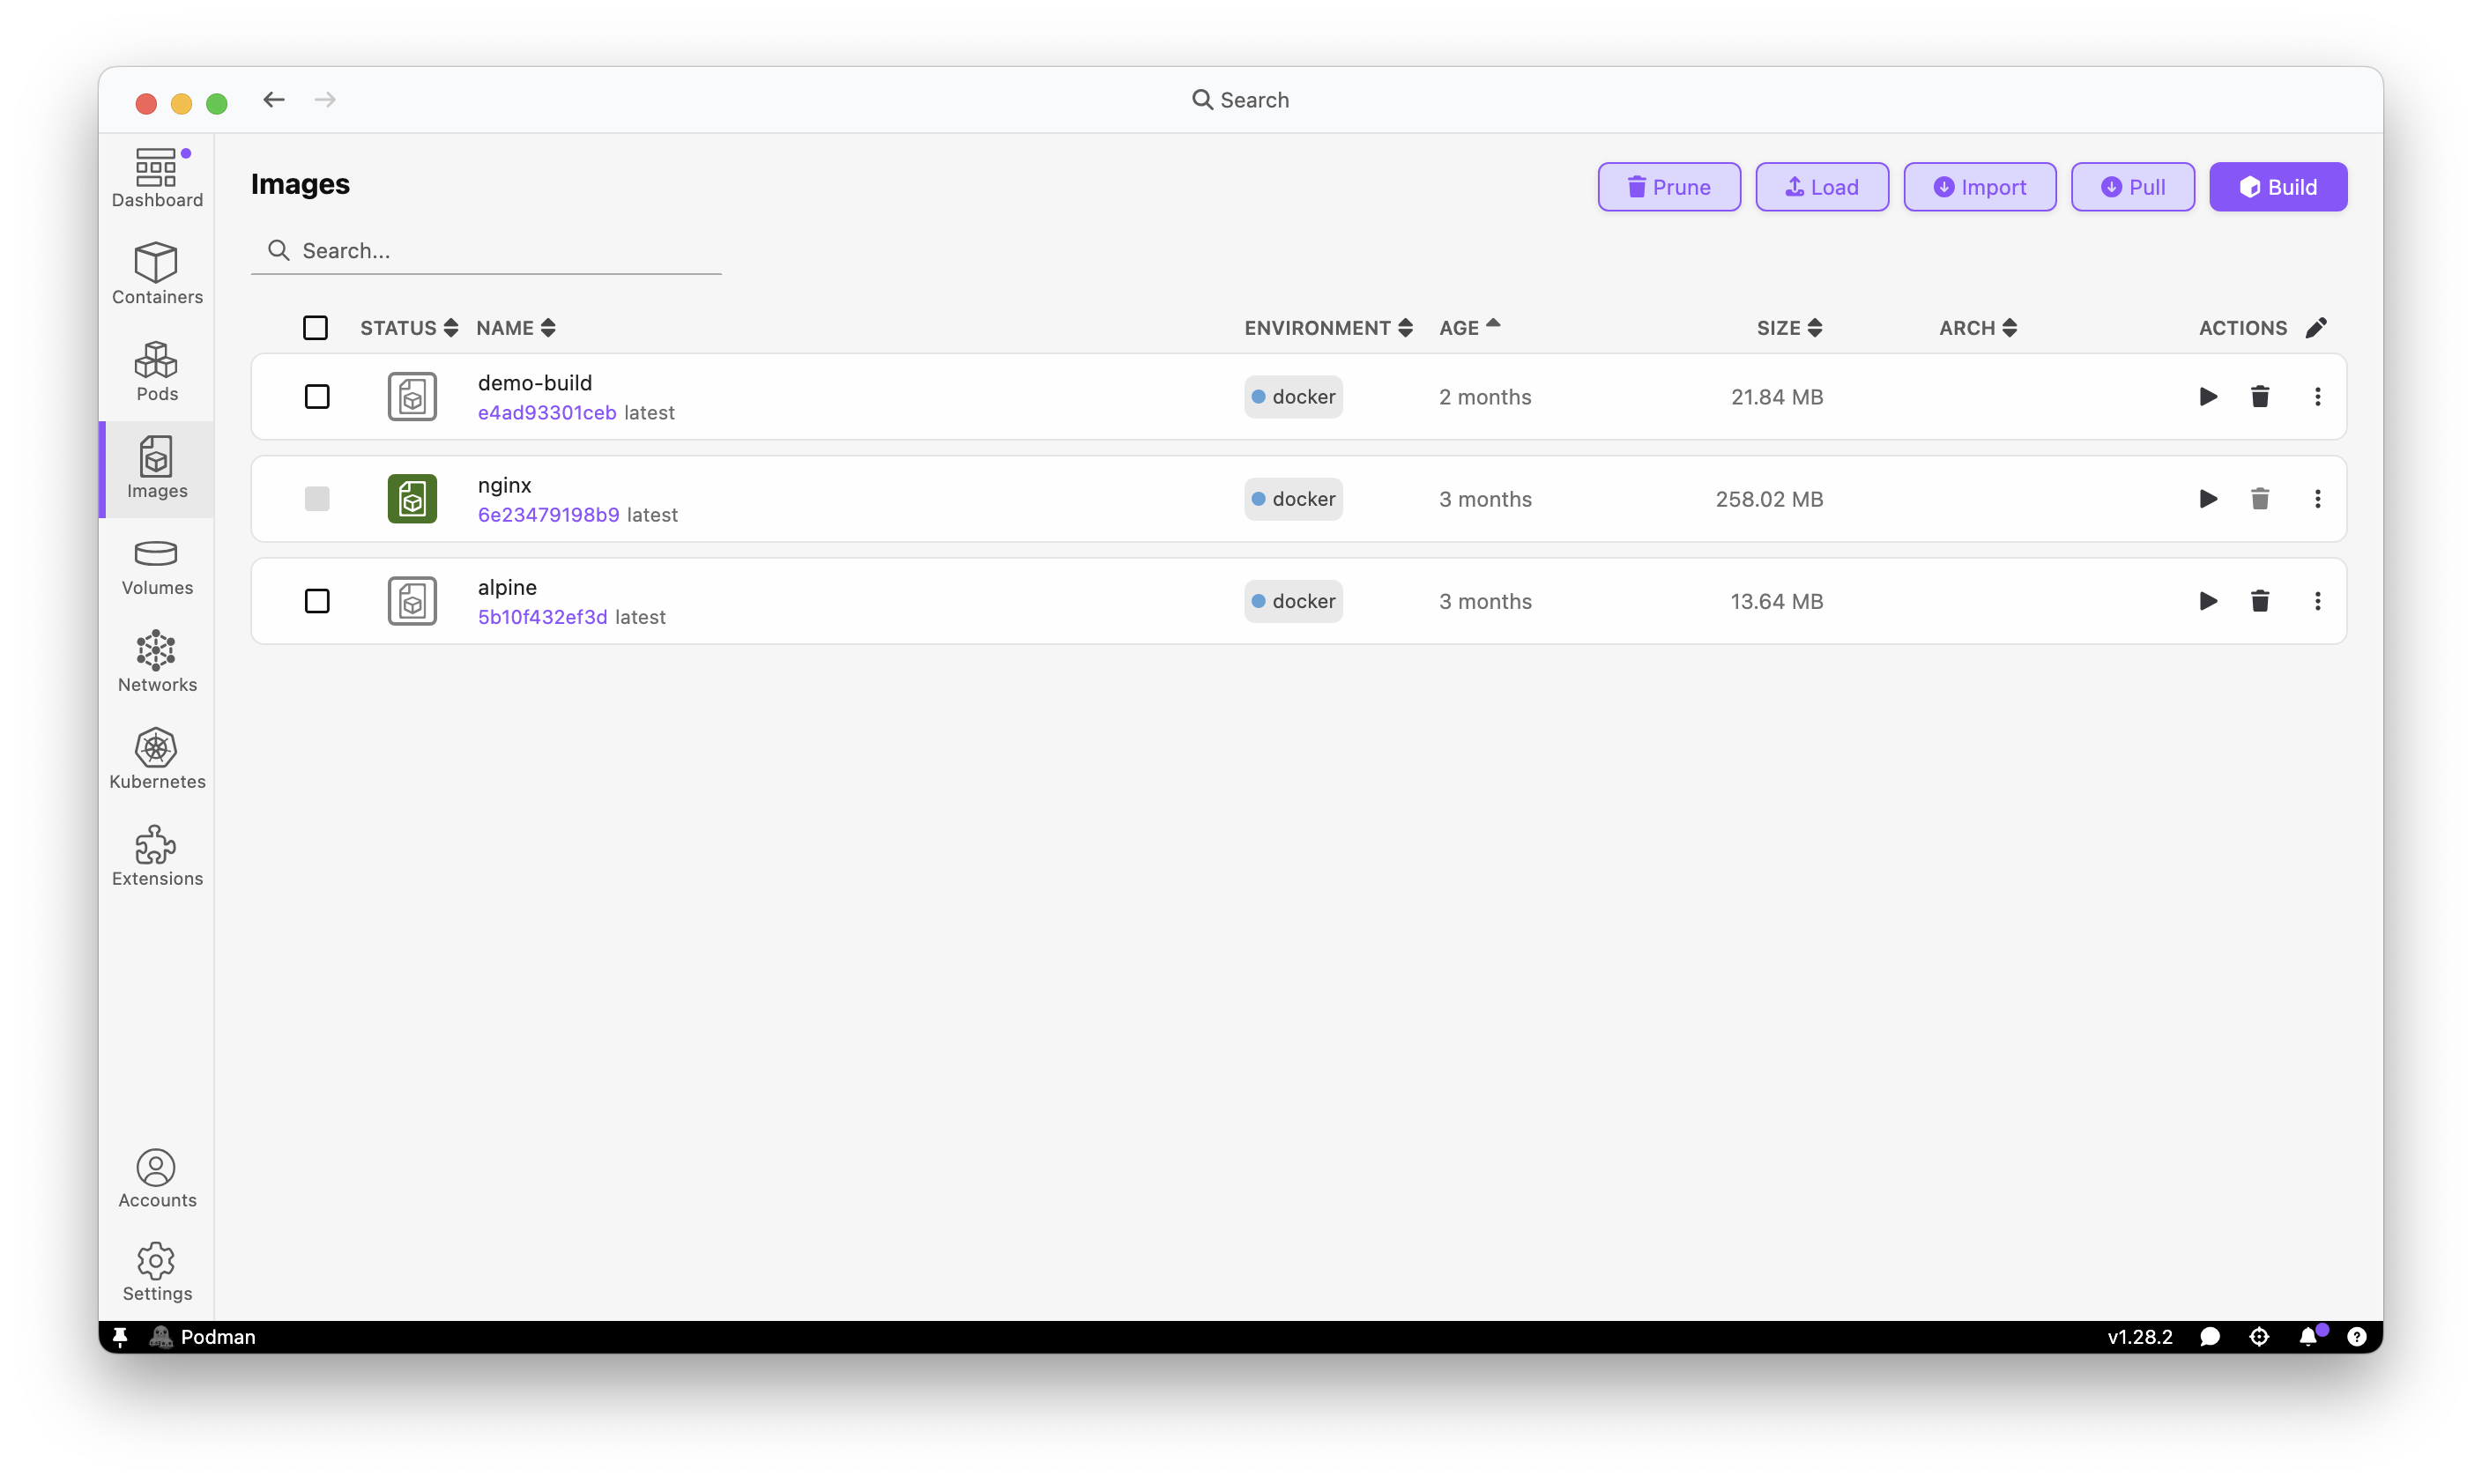2482x1484 pixels.
Task: Open more actions for nginx
Action: click(2317, 499)
